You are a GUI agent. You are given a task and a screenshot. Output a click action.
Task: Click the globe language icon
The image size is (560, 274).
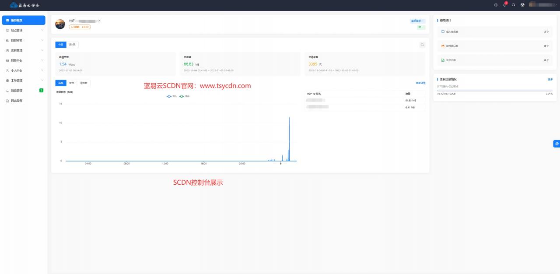point(522,5)
